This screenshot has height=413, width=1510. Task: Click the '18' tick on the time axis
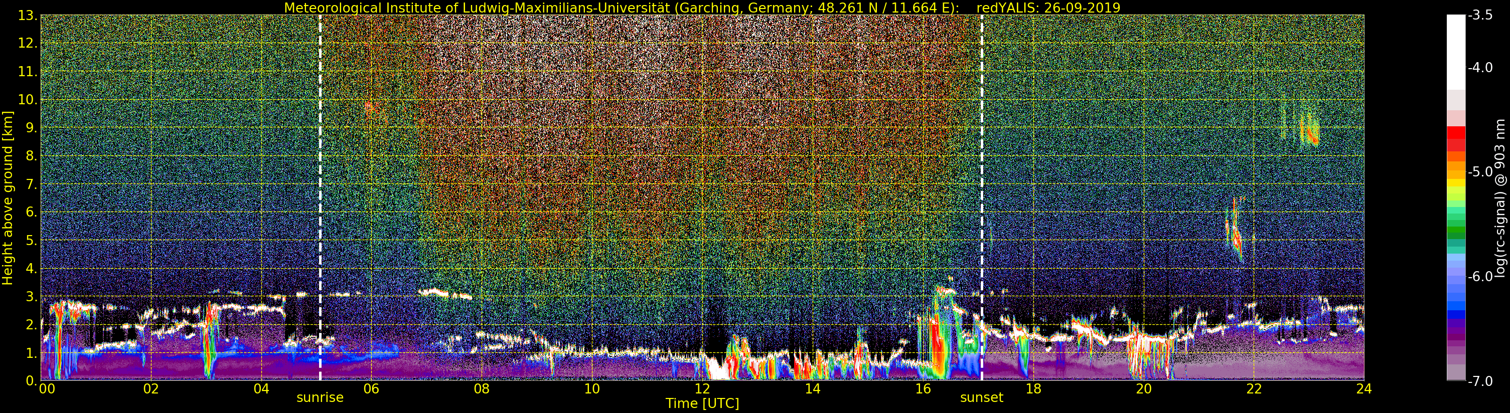point(1033,389)
